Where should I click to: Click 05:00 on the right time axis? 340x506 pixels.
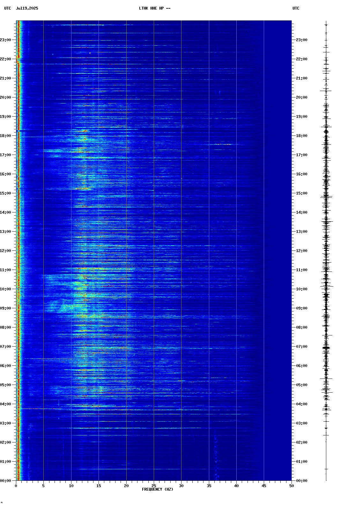302,385
